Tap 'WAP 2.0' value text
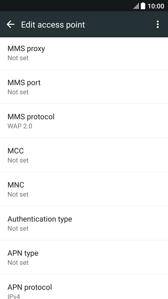 click(20, 126)
